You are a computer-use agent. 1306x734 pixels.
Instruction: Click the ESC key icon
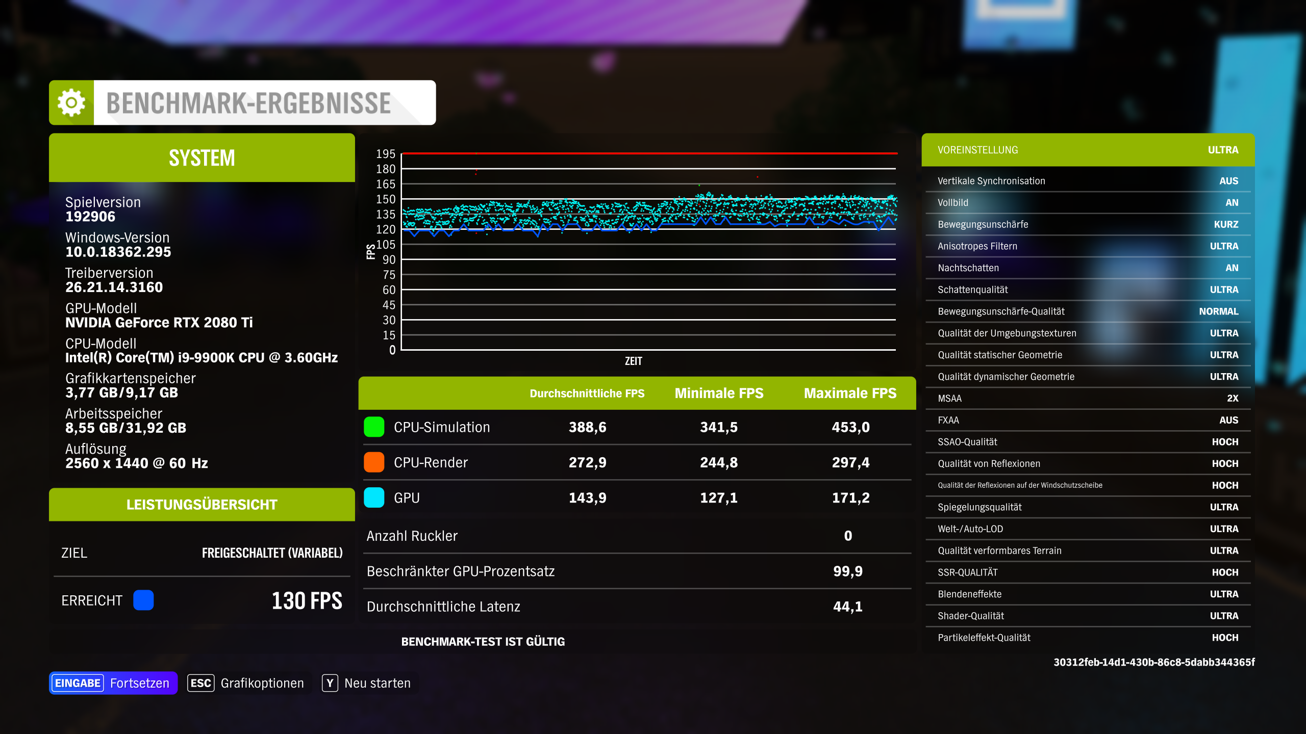tap(200, 683)
